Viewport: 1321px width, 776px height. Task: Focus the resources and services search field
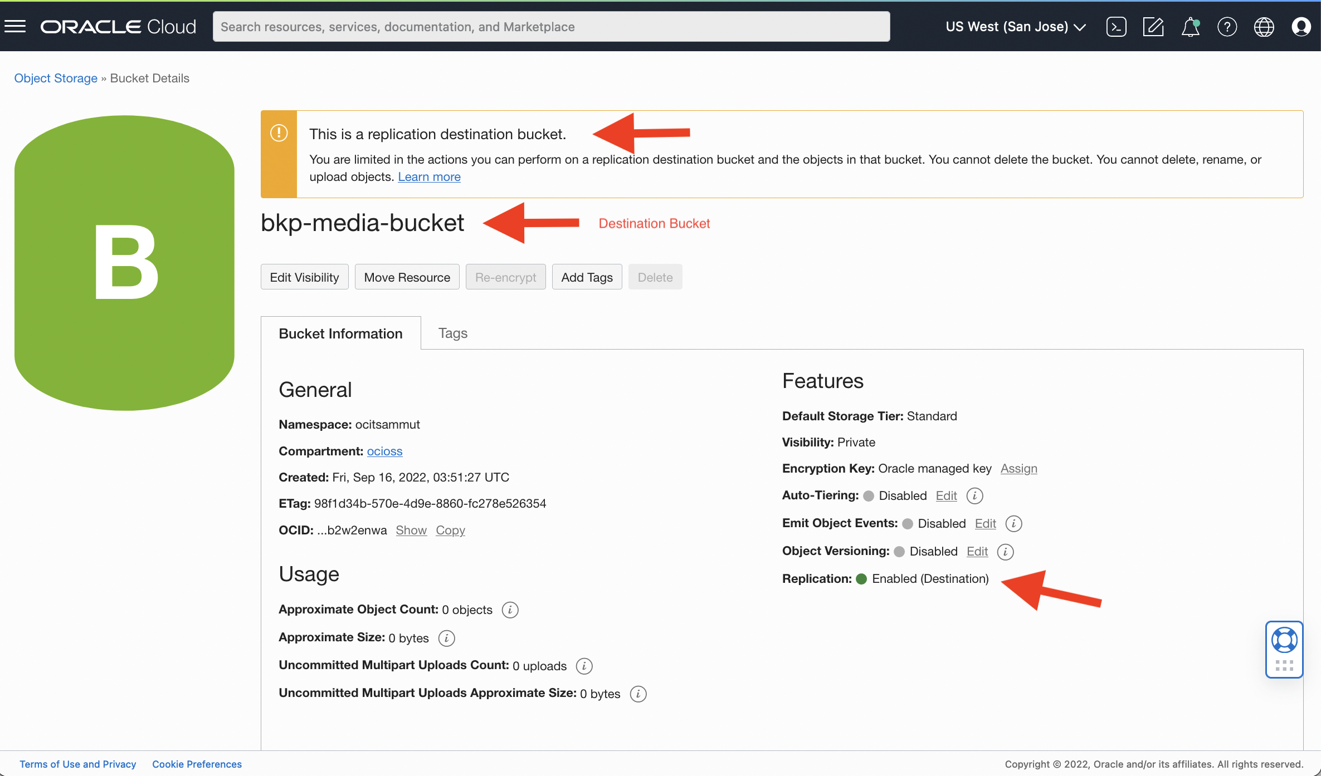click(550, 26)
